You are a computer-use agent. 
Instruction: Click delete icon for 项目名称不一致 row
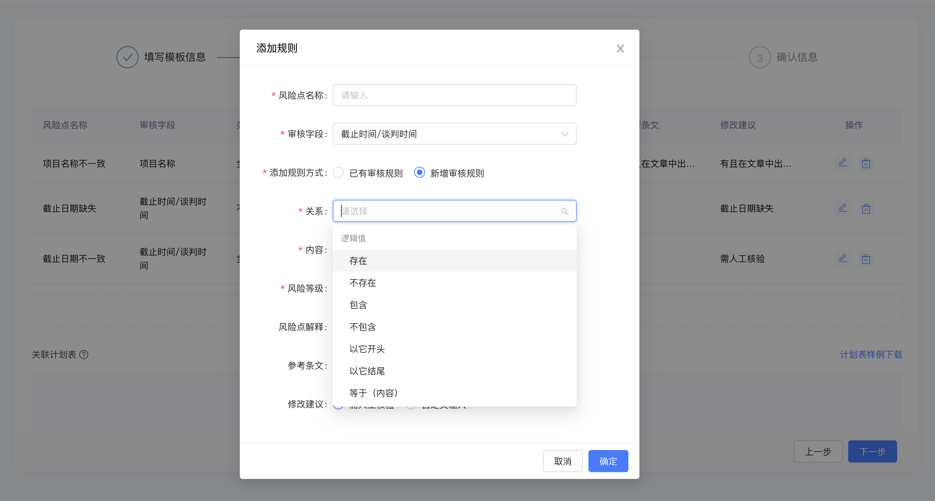pos(866,163)
